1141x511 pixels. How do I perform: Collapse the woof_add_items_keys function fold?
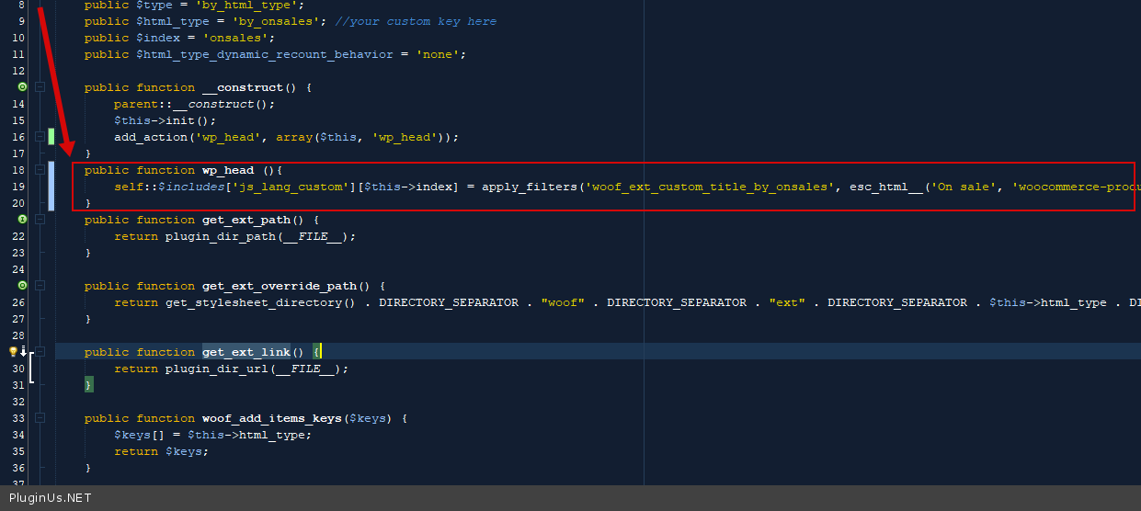(40, 418)
